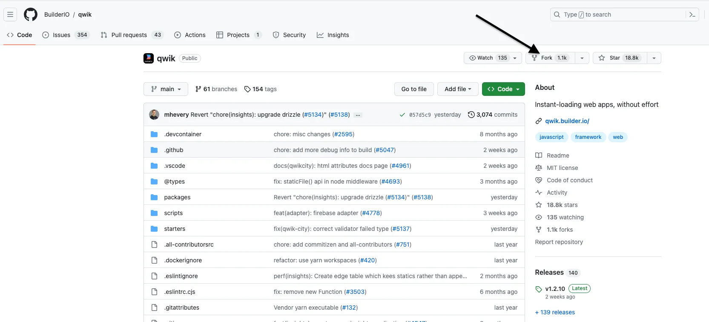Screen dimensions: 709x322
Task: Click the MIT license scale icon
Action: click(x=539, y=168)
